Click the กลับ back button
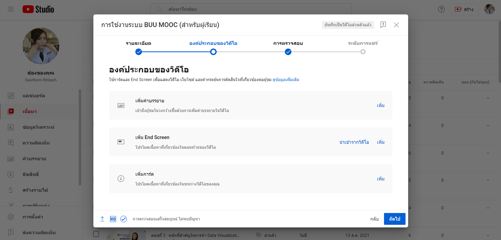The image size is (501, 240). click(x=374, y=219)
